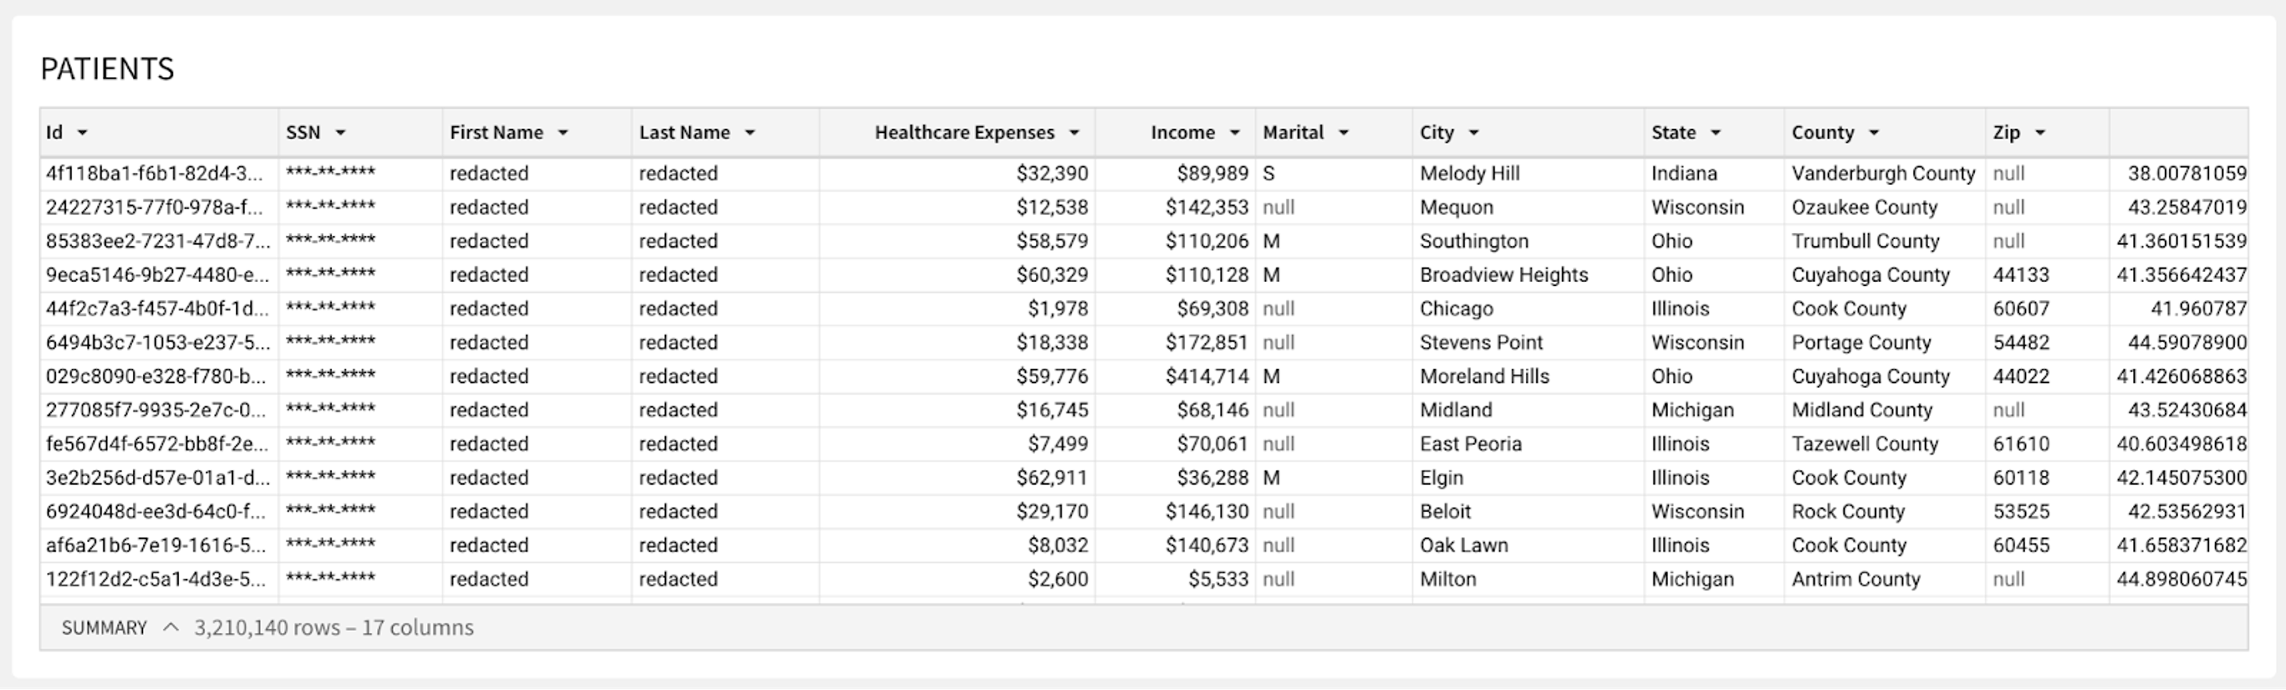Select the Healthcare Expenses column header
The height and width of the screenshot is (690, 2286).
coord(957,133)
